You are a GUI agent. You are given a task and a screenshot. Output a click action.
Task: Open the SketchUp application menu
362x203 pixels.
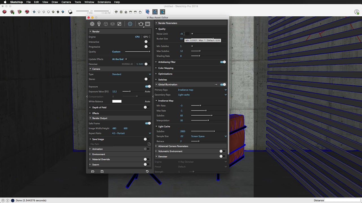point(16,2)
